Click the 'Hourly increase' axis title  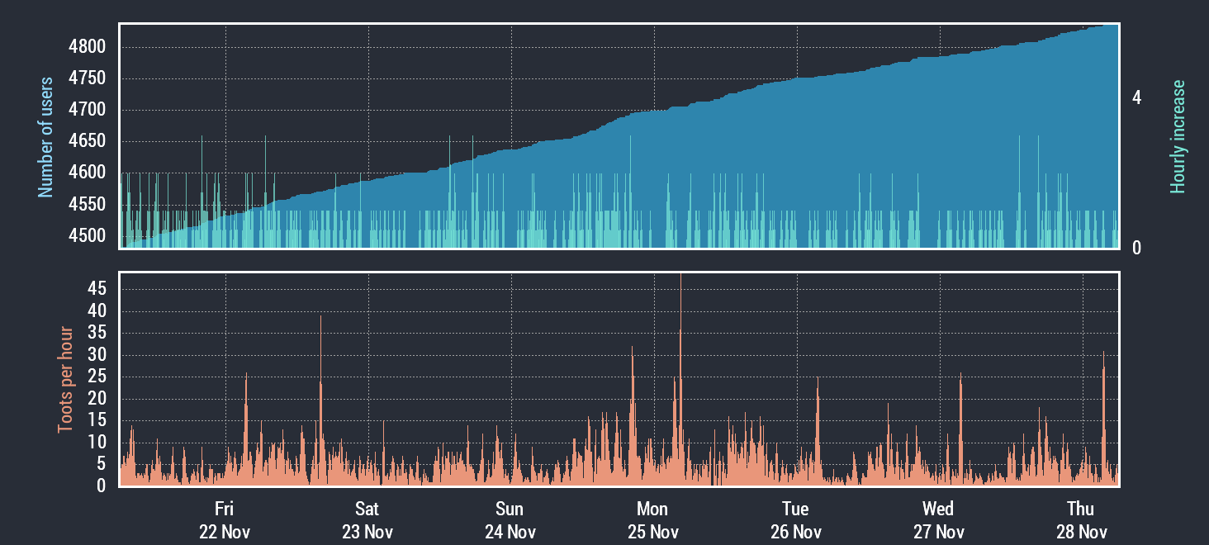1178,137
